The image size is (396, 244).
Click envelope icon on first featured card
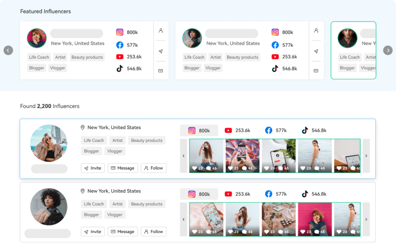[161, 71]
